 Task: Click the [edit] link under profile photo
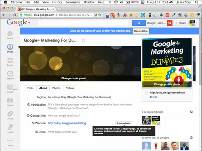tap(155, 97)
